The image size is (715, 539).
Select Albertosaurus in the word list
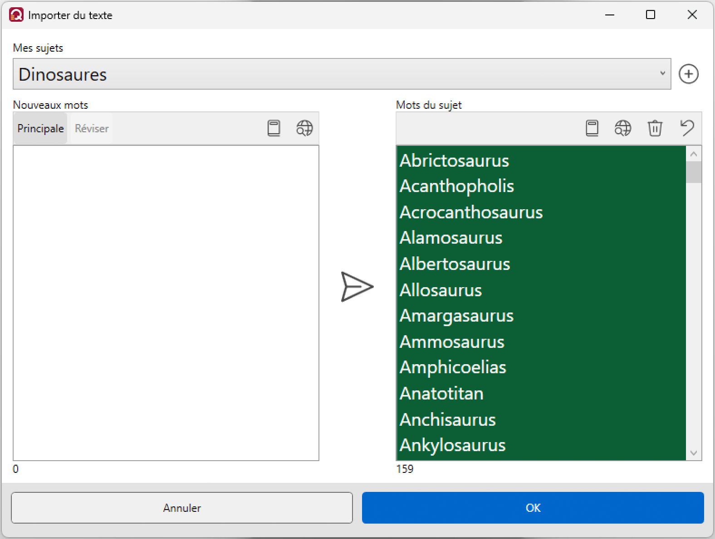coord(541,264)
